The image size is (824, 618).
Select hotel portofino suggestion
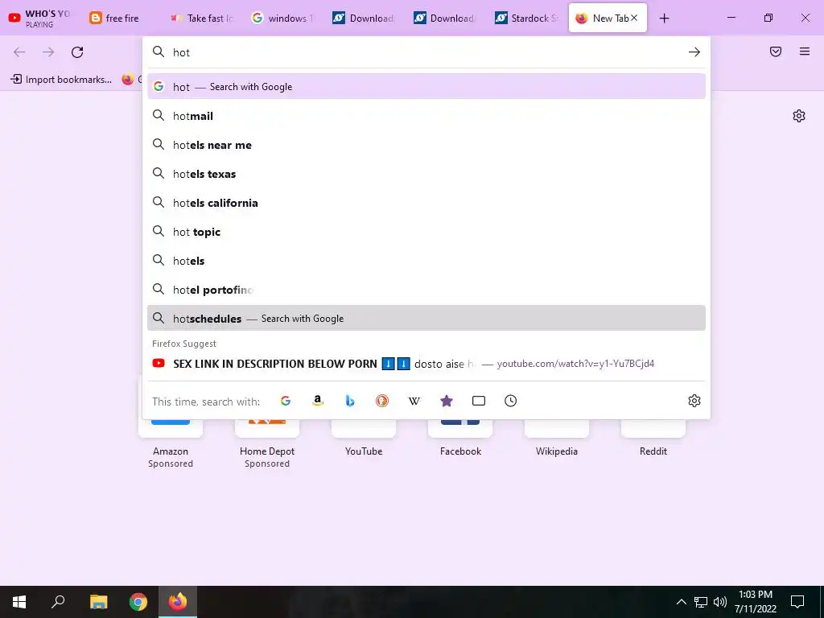click(426, 289)
